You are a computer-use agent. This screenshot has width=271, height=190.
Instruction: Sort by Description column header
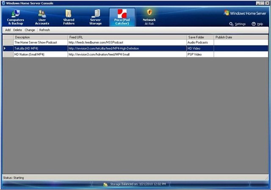tap(41, 37)
